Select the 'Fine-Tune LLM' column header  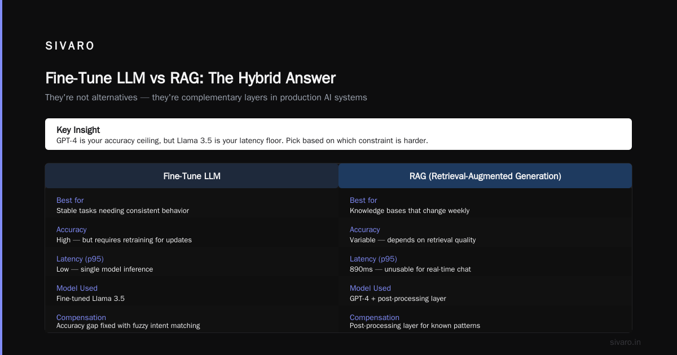pos(192,176)
